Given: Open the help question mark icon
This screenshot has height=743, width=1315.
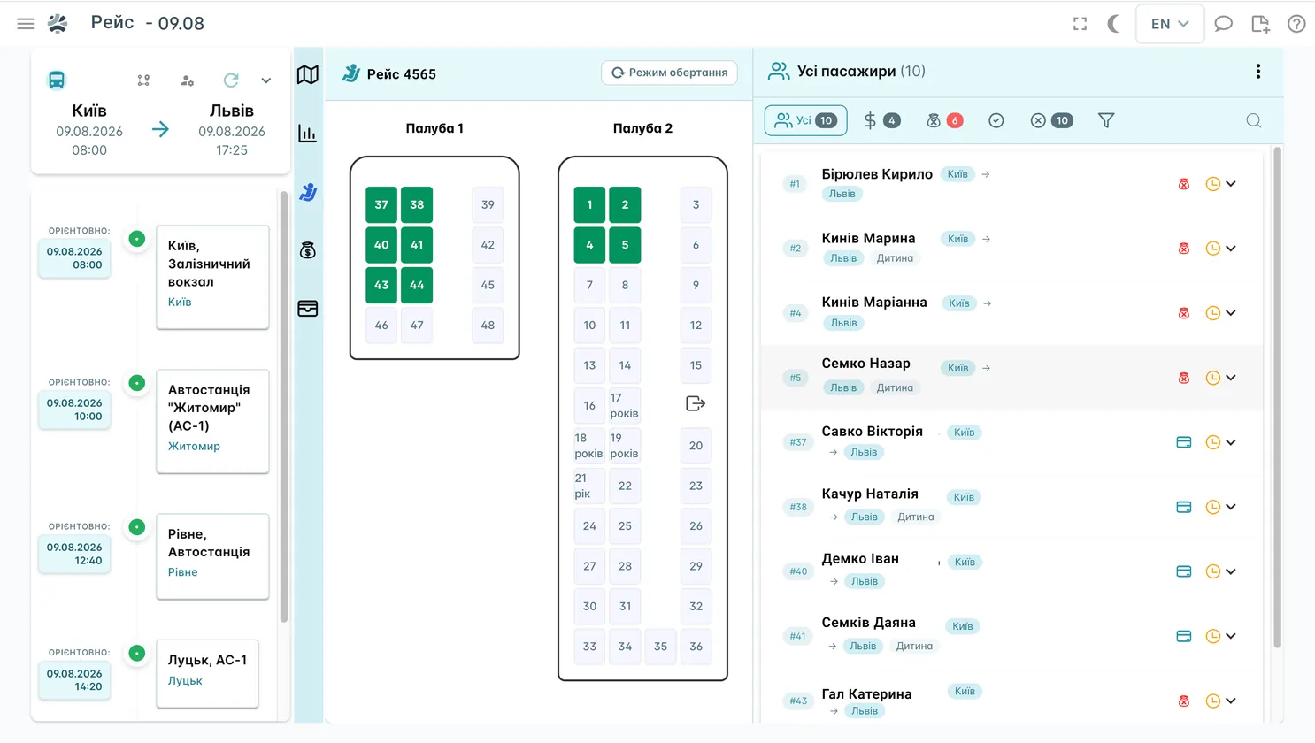Looking at the screenshot, I should pyautogui.click(x=1296, y=24).
